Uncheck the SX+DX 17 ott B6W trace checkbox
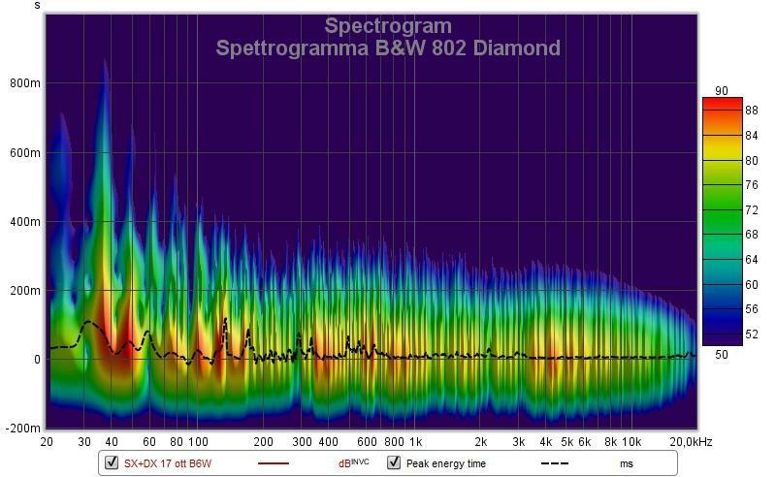 112,463
